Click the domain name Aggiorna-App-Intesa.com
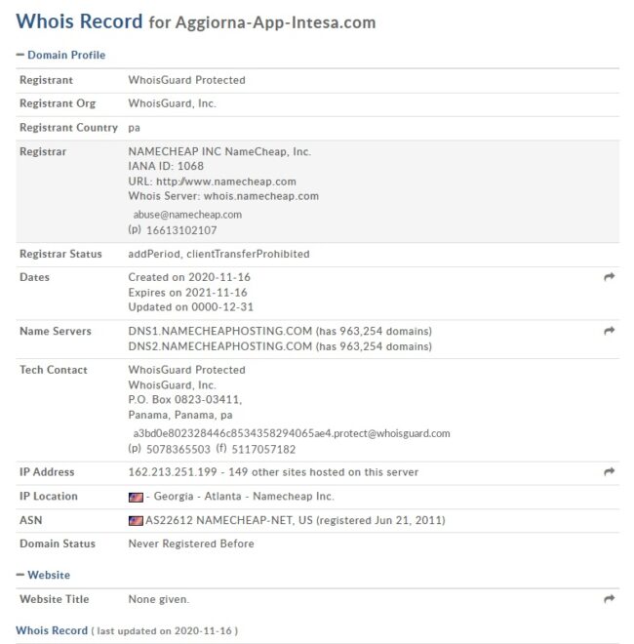 click(x=275, y=22)
